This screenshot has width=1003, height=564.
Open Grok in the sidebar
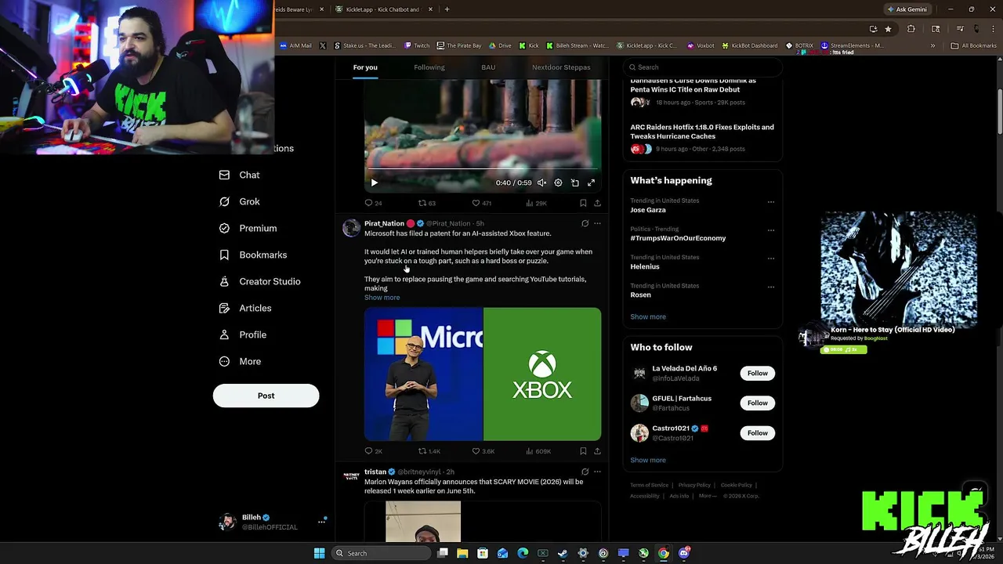(240, 201)
